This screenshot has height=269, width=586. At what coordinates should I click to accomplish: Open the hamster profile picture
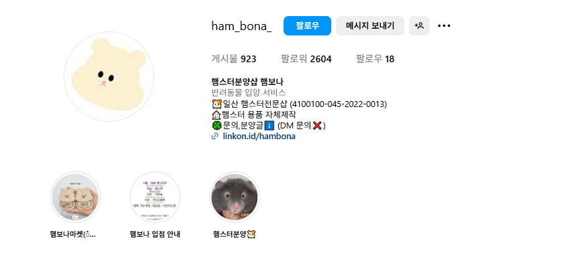(x=109, y=76)
